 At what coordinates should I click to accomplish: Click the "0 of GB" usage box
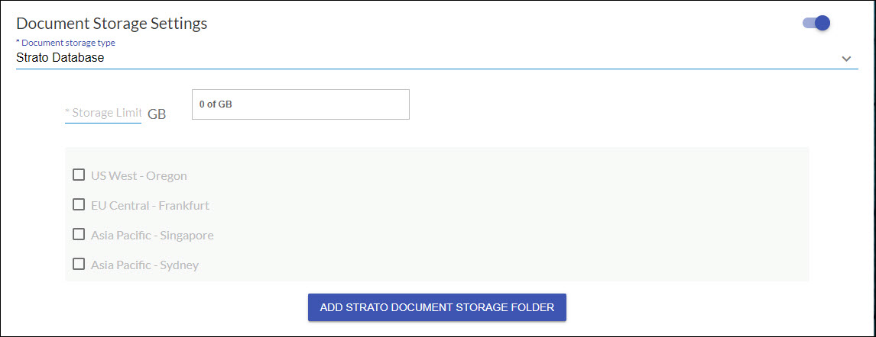pos(300,104)
